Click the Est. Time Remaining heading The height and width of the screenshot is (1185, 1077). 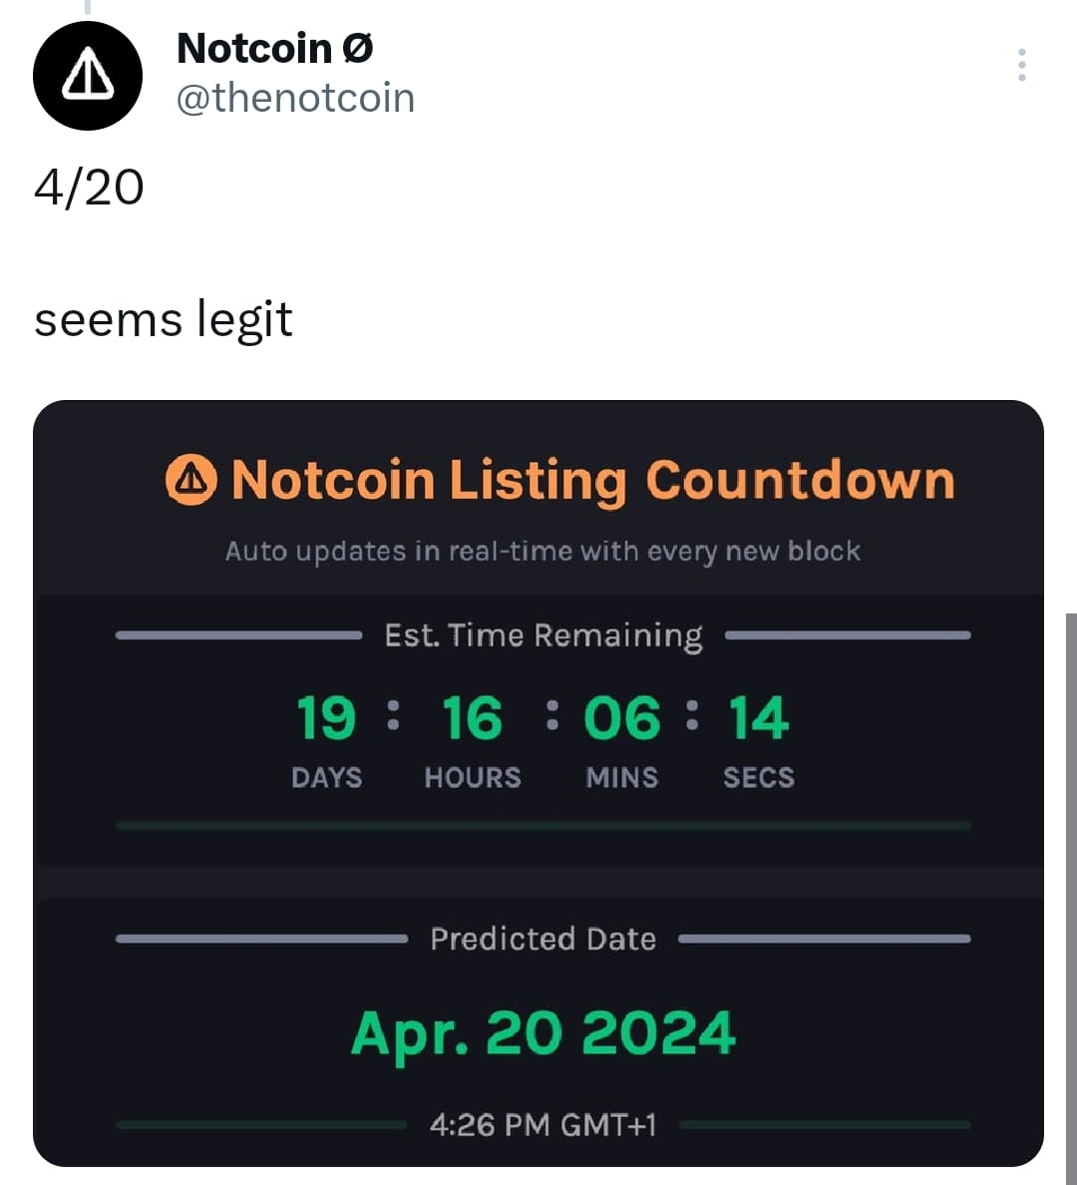pos(543,635)
